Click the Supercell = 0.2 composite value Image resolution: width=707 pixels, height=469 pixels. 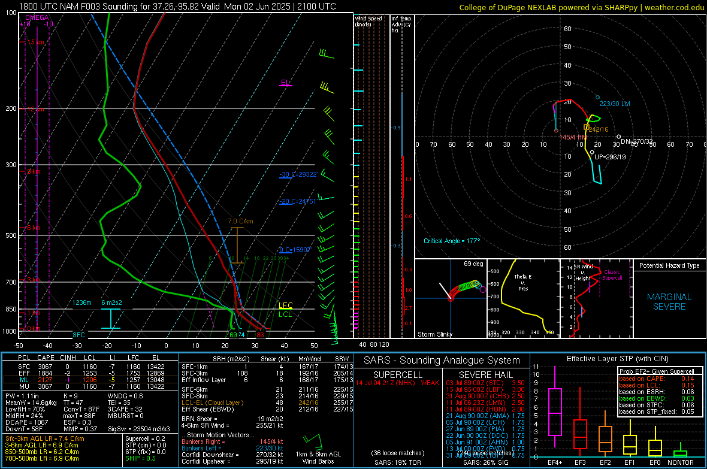[145, 438]
